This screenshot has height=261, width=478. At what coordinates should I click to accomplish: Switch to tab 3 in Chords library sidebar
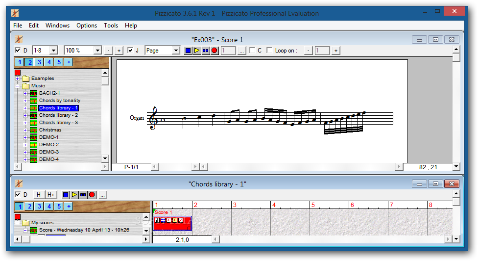point(39,207)
